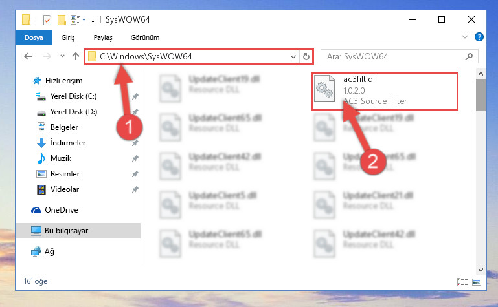Viewport: 498px width, 307px height.
Task: Click the search magnifier icon
Action: click(469, 56)
